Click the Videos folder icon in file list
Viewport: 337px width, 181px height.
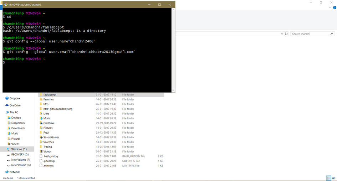pyautogui.click(x=41, y=151)
